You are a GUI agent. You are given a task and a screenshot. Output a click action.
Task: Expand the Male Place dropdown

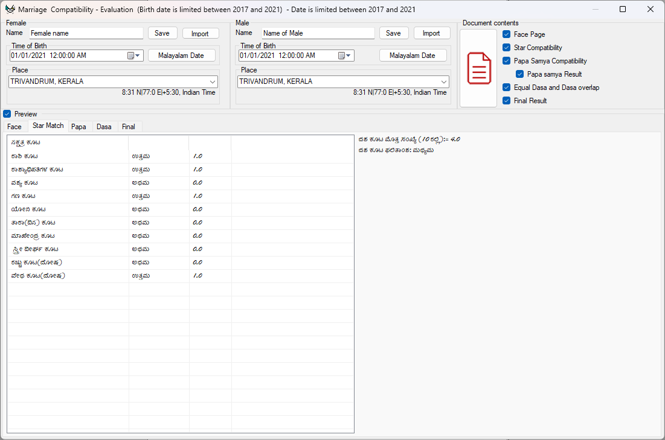tap(443, 82)
